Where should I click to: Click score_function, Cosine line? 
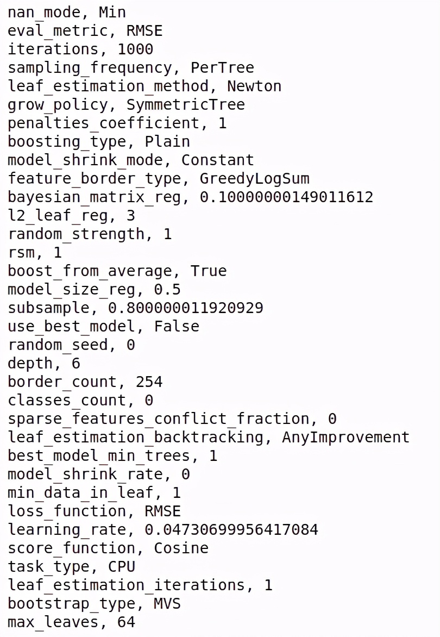(108, 548)
